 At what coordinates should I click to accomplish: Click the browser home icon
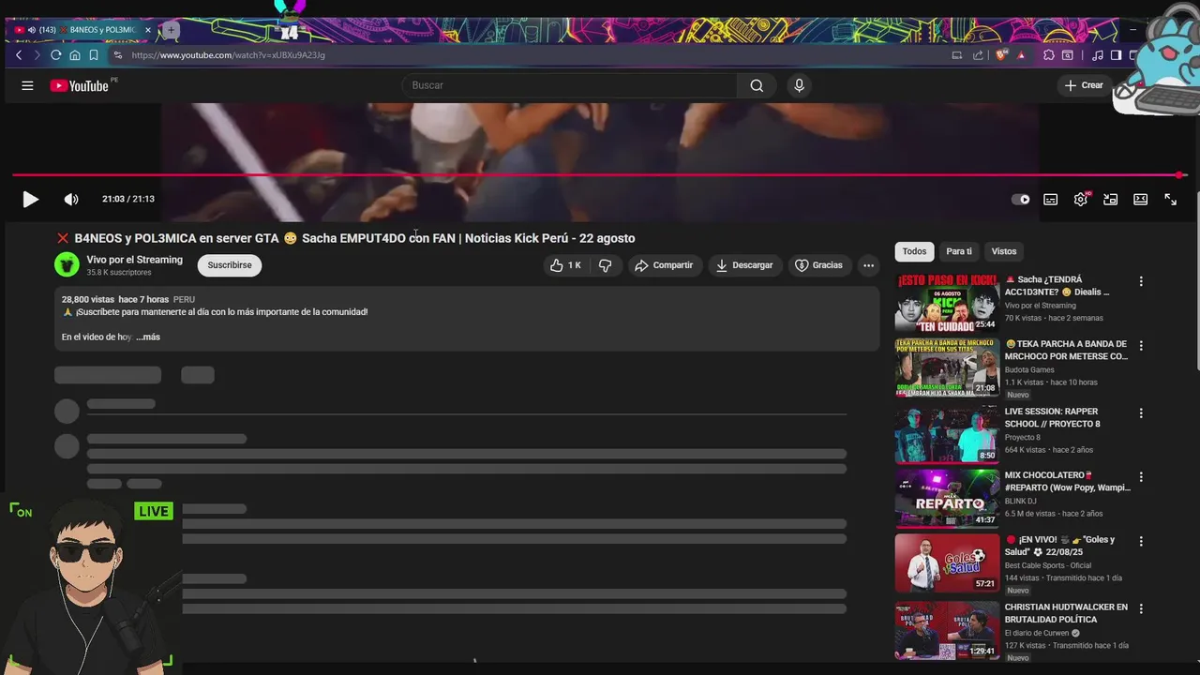tap(75, 55)
